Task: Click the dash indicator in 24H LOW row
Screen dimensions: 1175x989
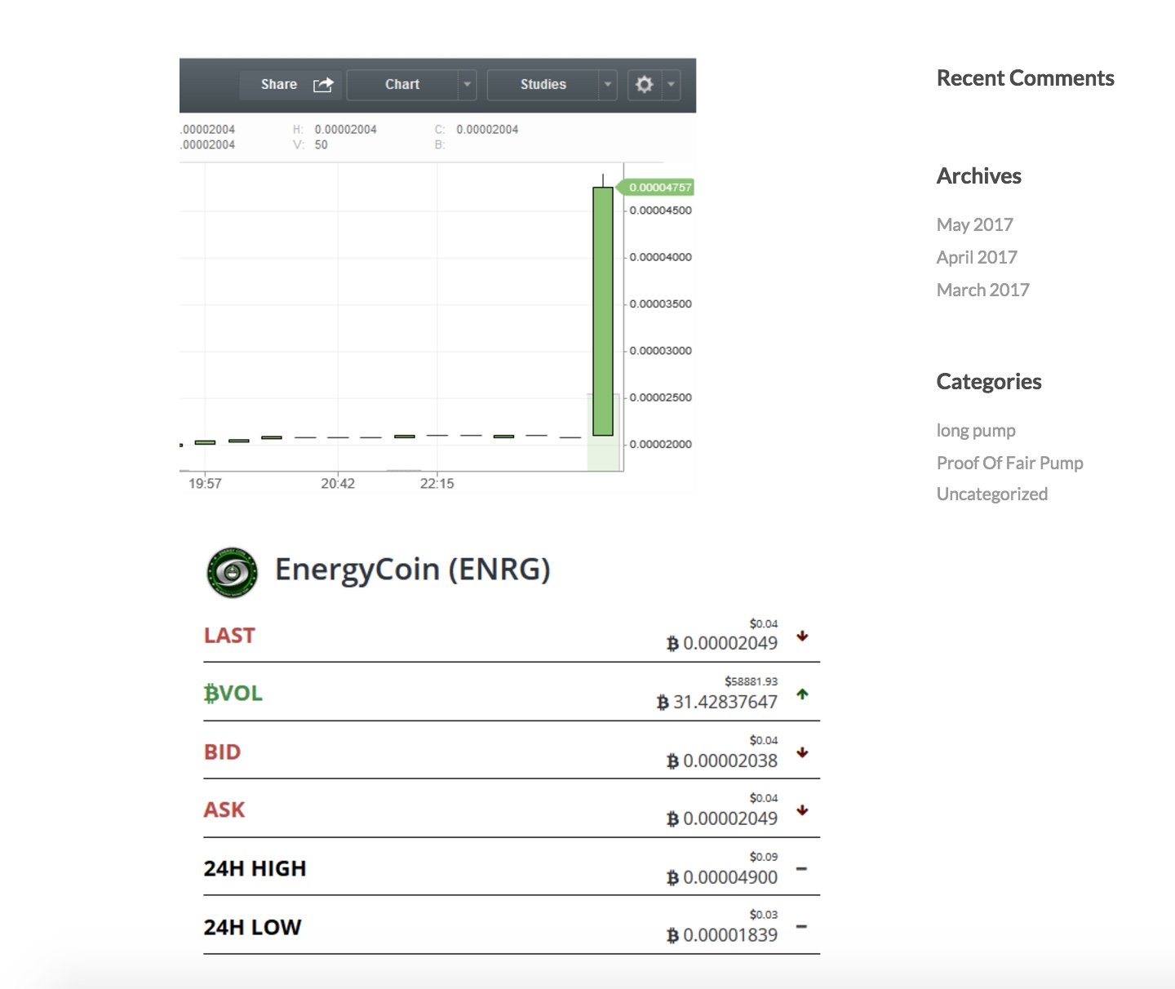Action: (x=801, y=926)
